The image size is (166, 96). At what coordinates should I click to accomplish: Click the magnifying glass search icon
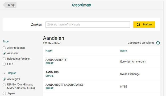pos(138,25)
